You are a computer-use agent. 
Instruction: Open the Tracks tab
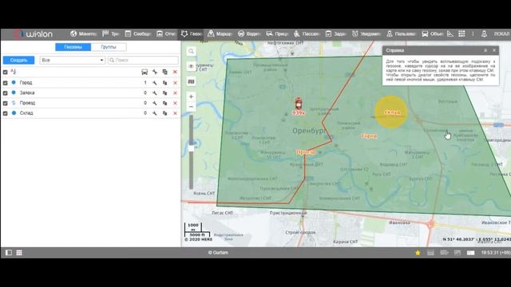(x=111, y=33)
